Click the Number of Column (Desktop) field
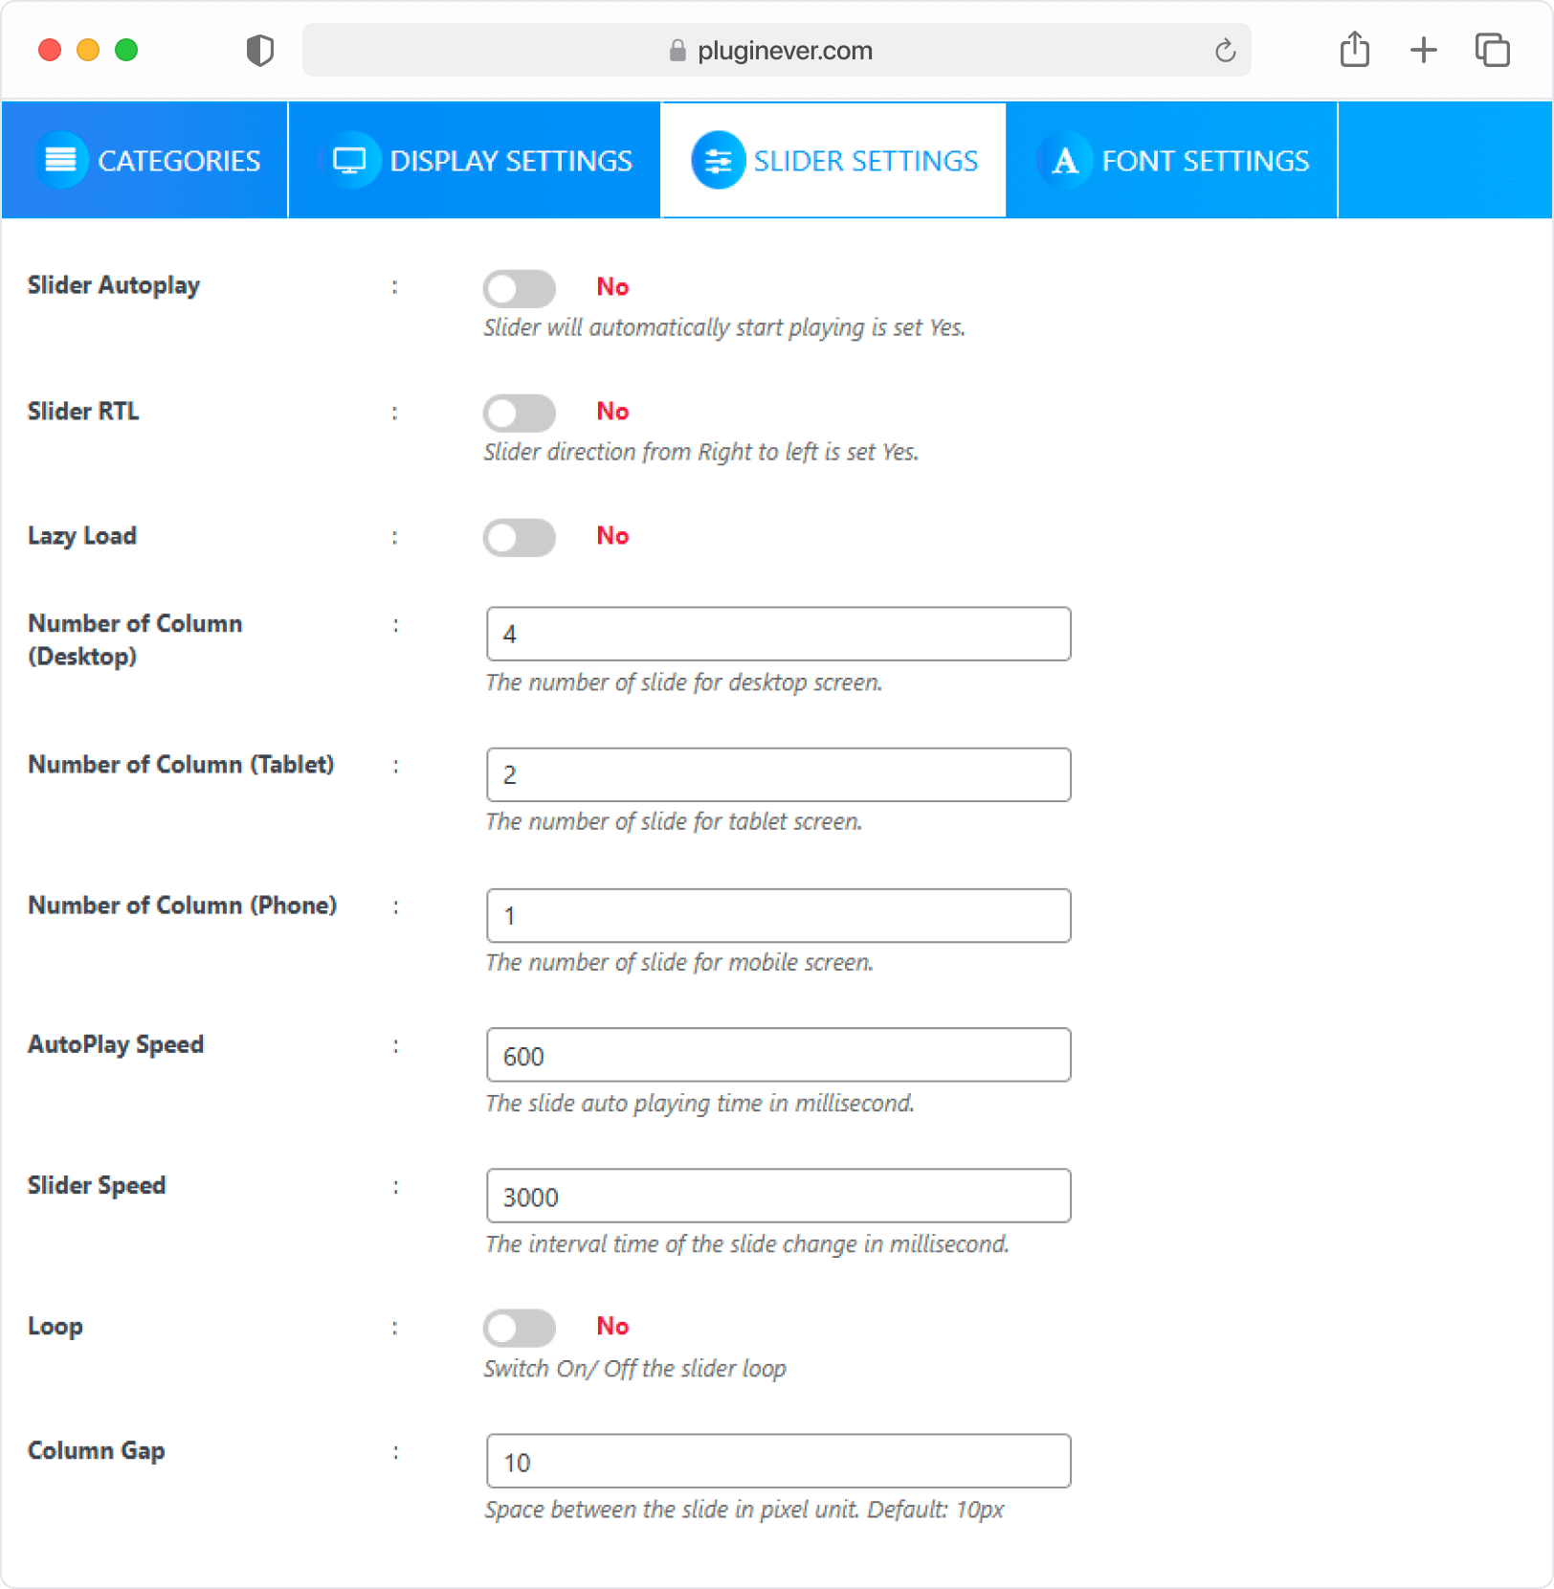Viewport: 1554px width, 1589px height. [778, 634]
